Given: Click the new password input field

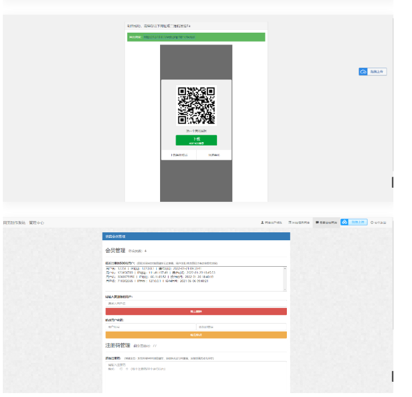Looking at the screenshot, I should point(241,327).
